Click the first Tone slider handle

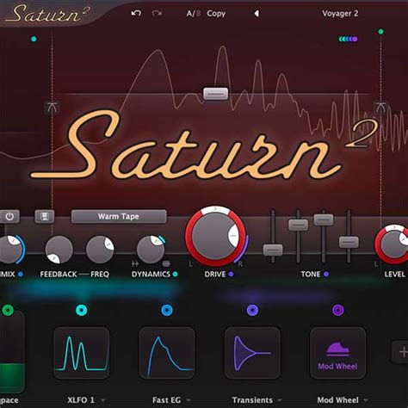tap(273, 250)
